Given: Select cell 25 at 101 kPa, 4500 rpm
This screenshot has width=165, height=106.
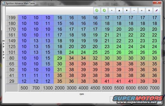Looking at the screenshot, I should pos(95,52).
